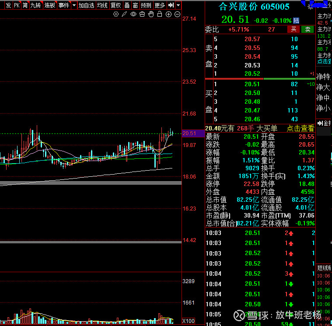
Task: Select sell level 2 price 20.53
Action: tap(252, 65)
